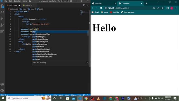Select the html breadcrumb segment
This screenshot has height=101, width=179.
tap(23, 9)
